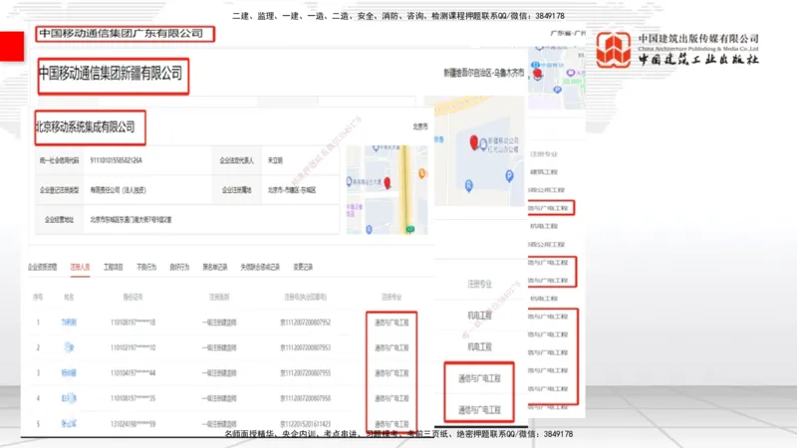
Task: Click the China Architecture Publishing logo icon
Action: pyautogui.click(x=614, y=49)
